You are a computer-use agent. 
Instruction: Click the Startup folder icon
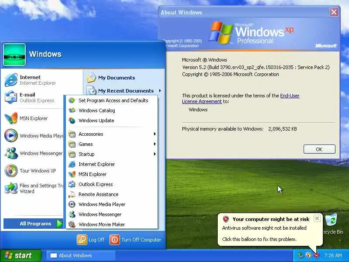tap(72, 154)
